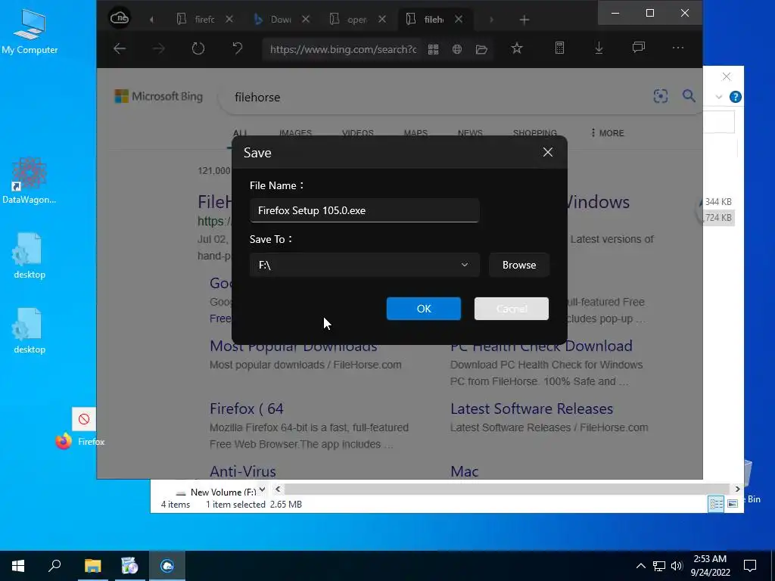Switch Explorer to the details view icon
The width and height of the screenshot is (775, 581).
(716, 503)
